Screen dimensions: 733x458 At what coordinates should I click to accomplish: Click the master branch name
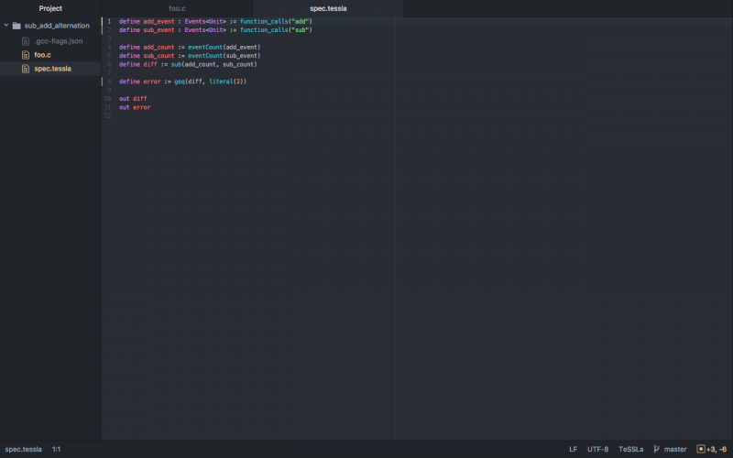pos(675,449)
